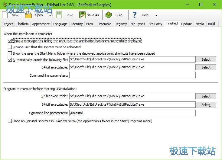Expand the Help dropdown arrow
This screenshot has width=222, height=160.
156,15
